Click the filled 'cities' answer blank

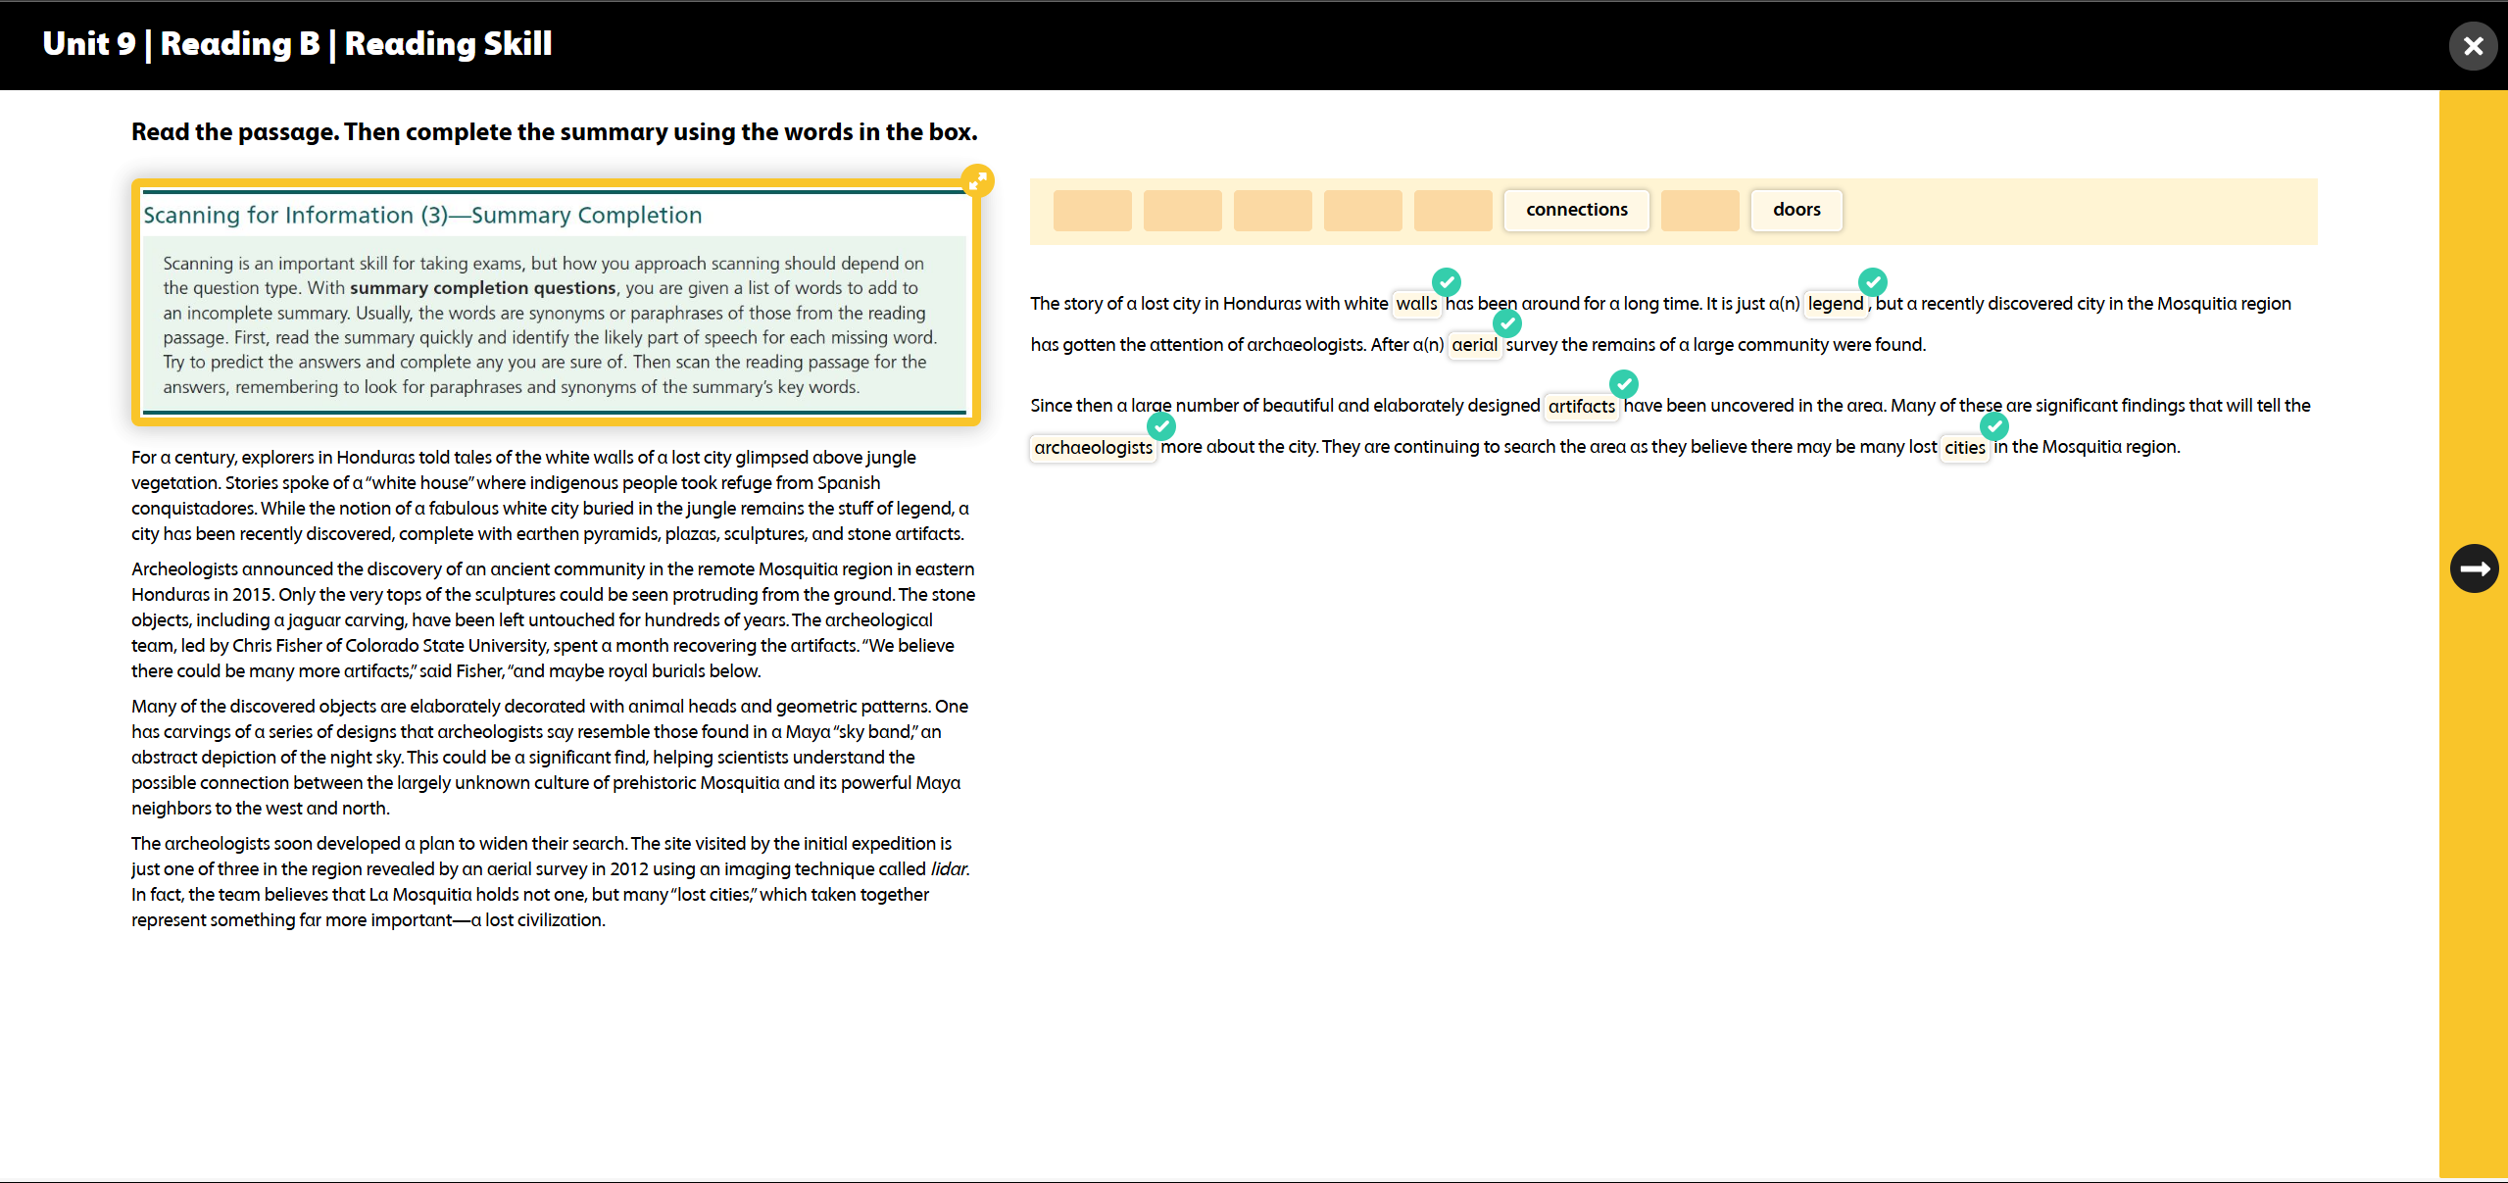pyautogui.click(x=1964, y=448)
